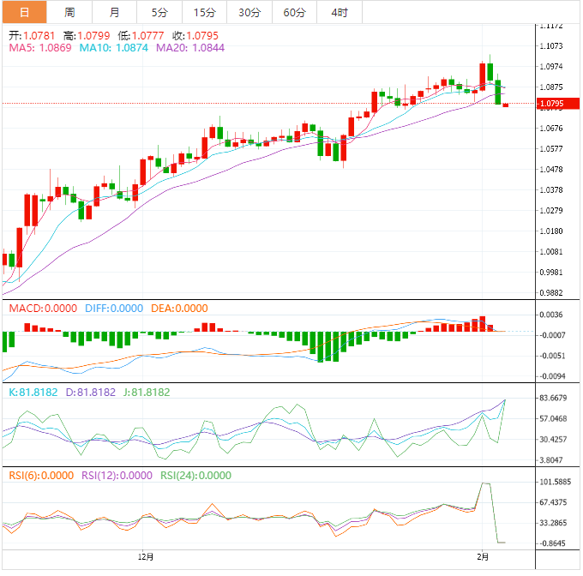583x576 pixels.
Task: Click the RSI(6) indicator label
Action: pyautogui.click(x=41, y=476)
